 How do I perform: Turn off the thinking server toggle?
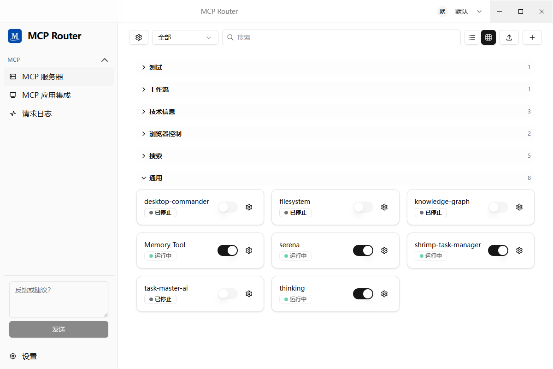(363, 294)
